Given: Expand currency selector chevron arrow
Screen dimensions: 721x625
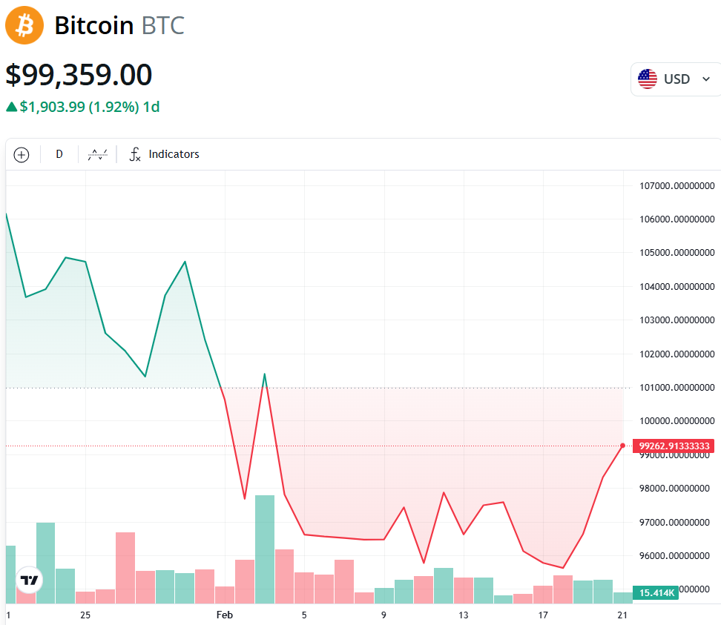Looking at the screenshot, I should click(x=706, y=79).
